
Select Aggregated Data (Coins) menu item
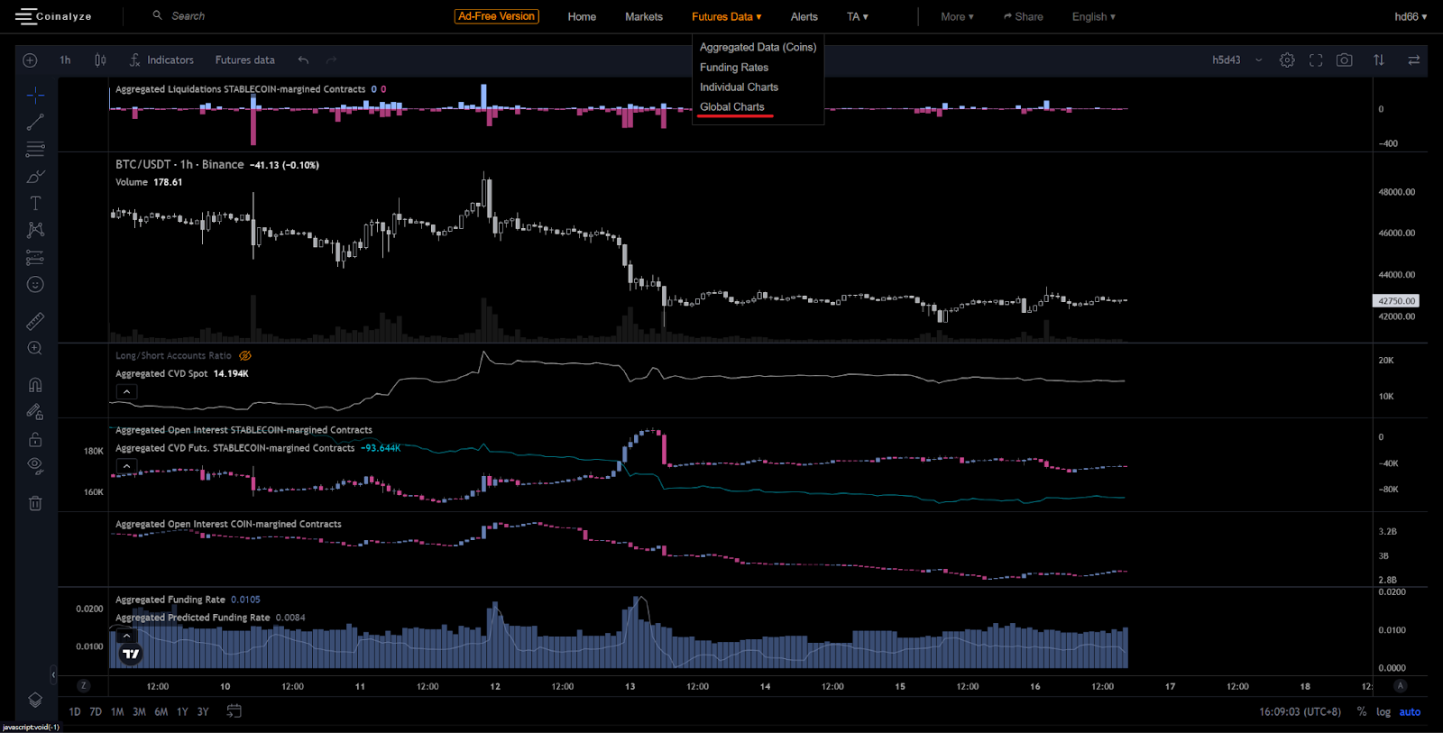click(x=758, y=47)
